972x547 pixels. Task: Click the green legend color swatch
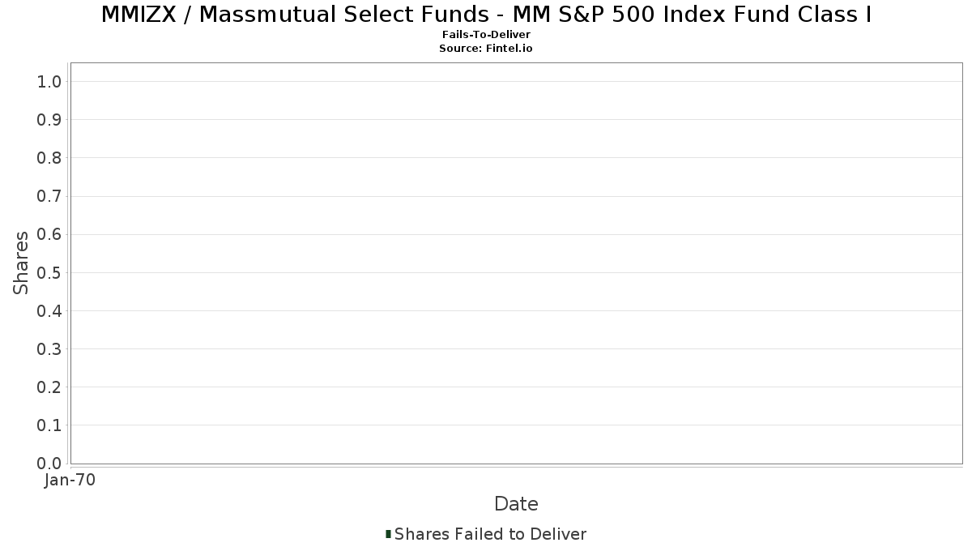(389, 534)
